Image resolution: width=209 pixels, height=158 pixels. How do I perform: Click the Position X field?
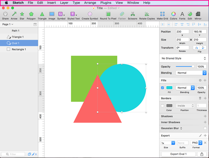pos(182,32)
